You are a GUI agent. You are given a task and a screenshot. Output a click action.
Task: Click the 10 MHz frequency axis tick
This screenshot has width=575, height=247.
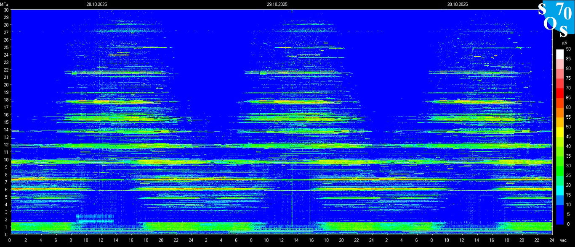click(6, 160)
